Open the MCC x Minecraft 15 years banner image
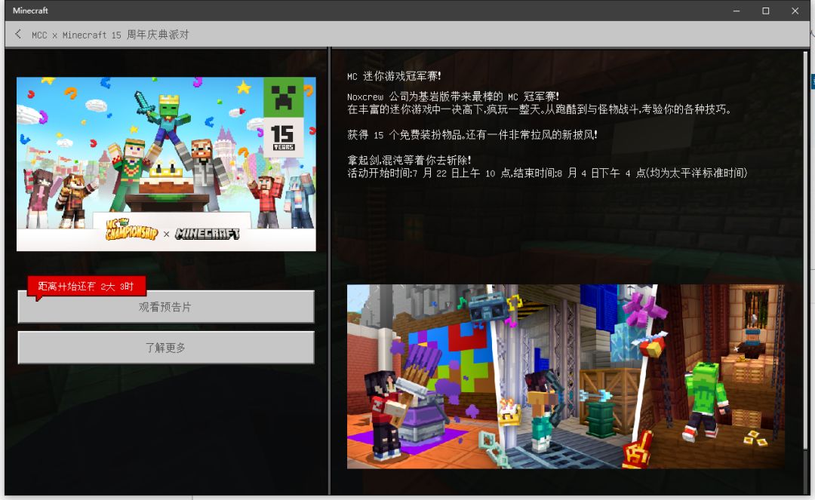Viewport: 815px width, 500px height. 166,164
